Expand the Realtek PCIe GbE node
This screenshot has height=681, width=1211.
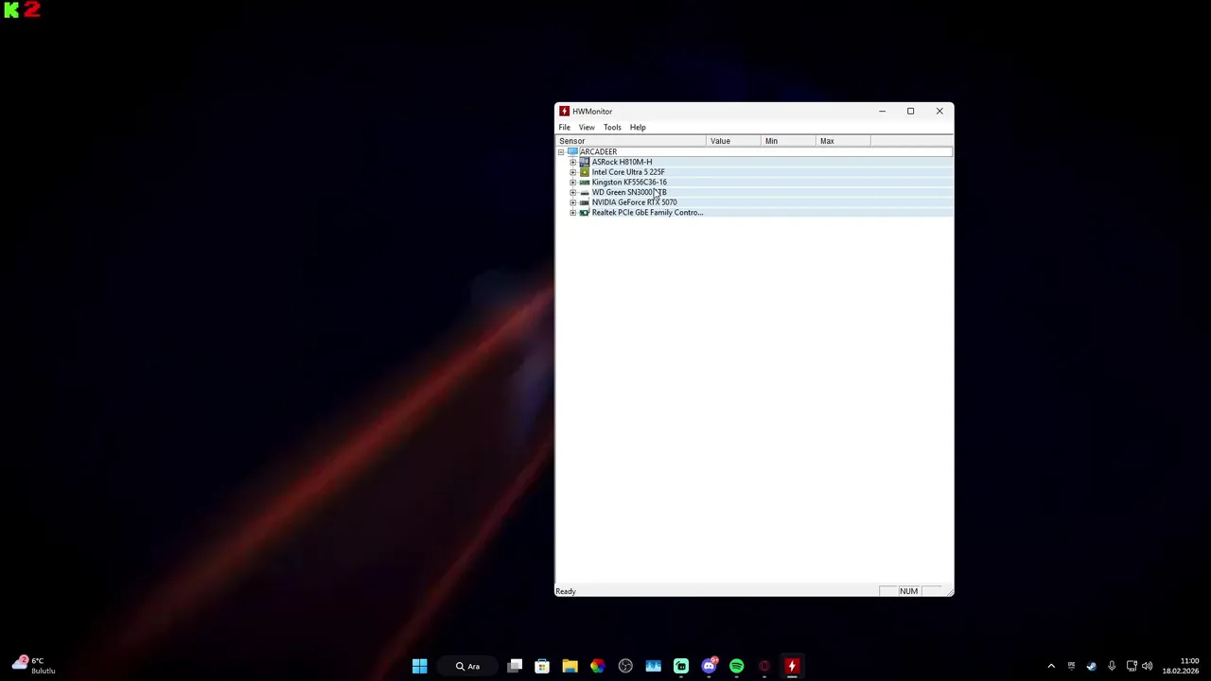coord(572,213)
